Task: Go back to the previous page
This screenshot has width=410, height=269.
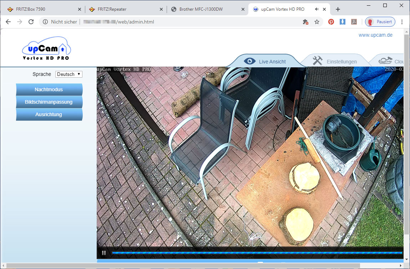Action: 8,22
